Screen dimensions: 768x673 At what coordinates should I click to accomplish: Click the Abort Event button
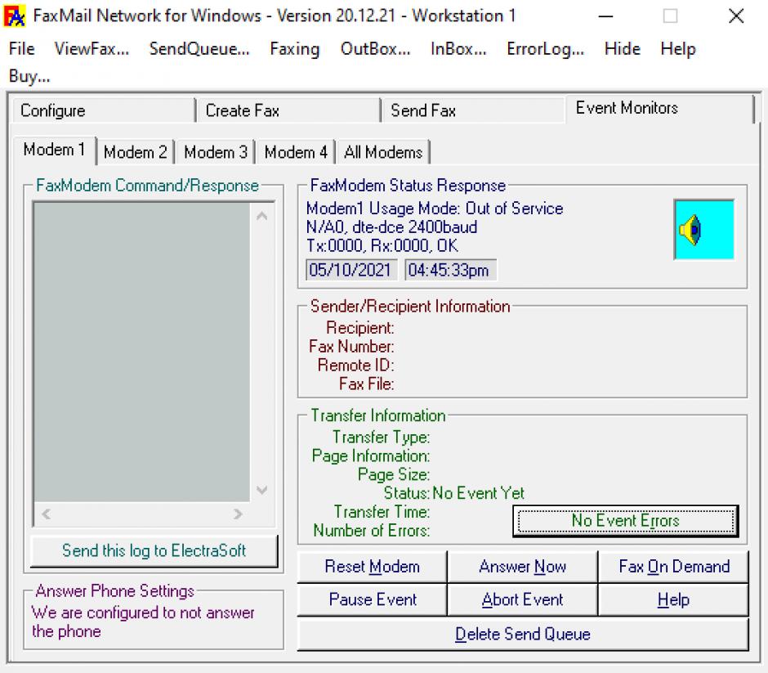coord(523,599)
